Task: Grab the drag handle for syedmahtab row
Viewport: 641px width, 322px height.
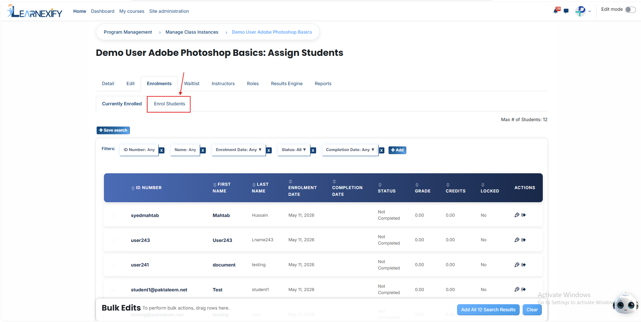Action: coord(113,215)
